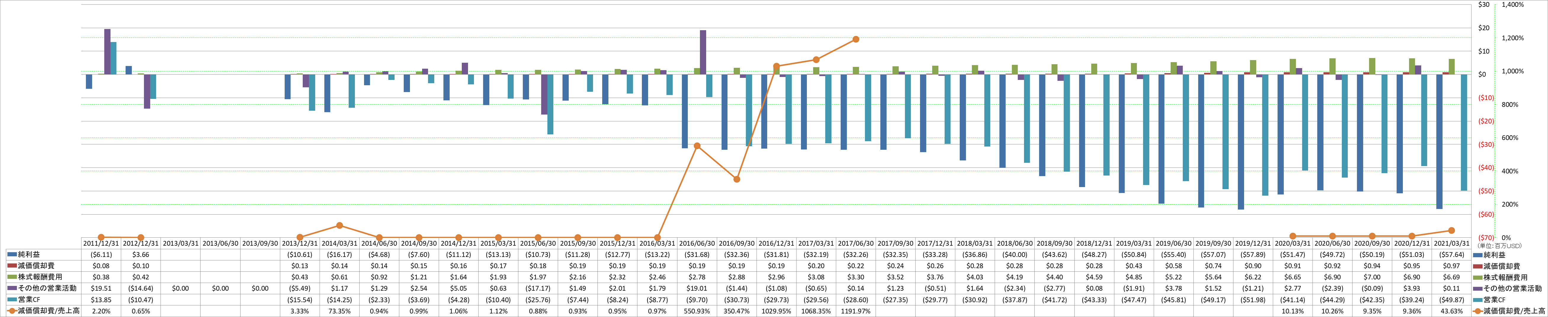The image size is (1548, 317).
Task: Click the orange line marker above 2016/09/30
Action: 737,179
